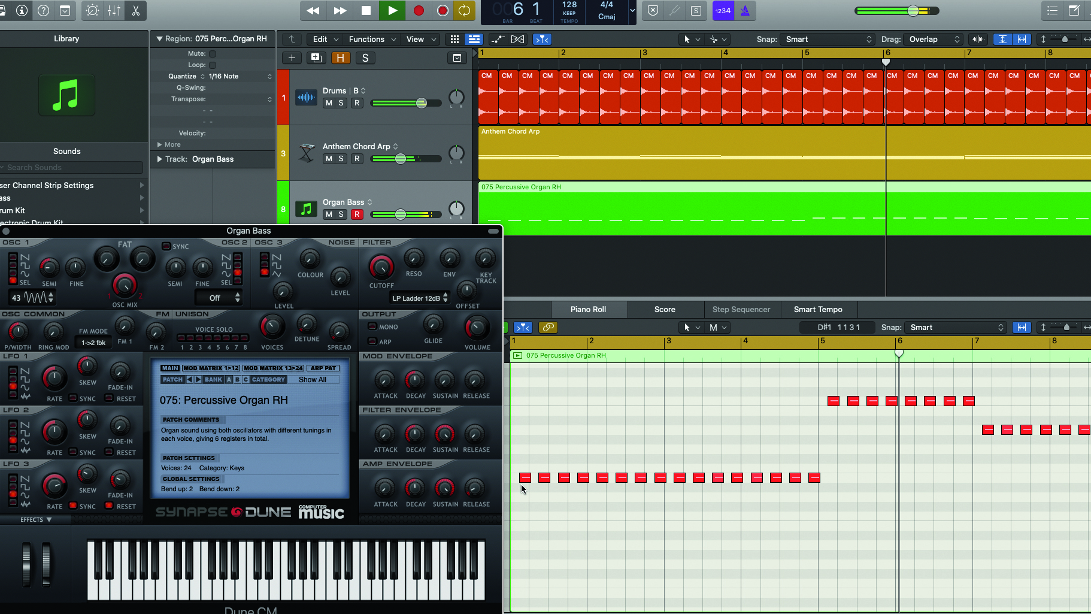1091x614 pixels.
Task: Open the Editors scissors icon
Action: click(x=136, y=11)
